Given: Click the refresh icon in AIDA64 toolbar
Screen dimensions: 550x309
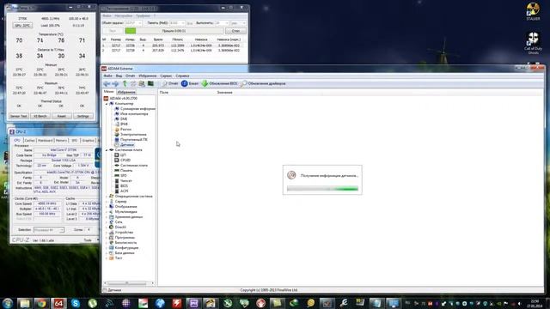Looking at the screenshot, I should click(x=133, y=84).
